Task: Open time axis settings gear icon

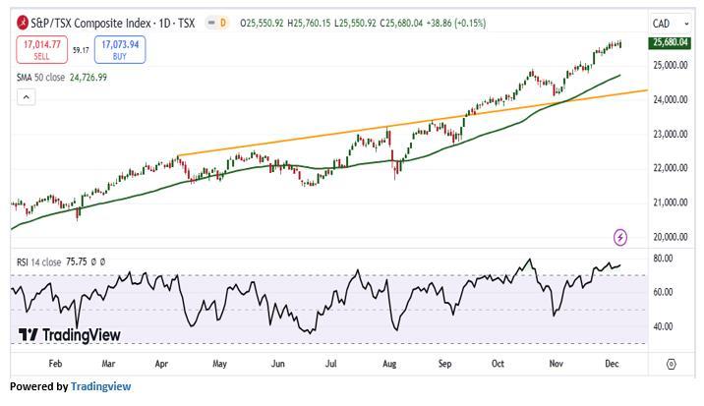Action: point(671,363)
